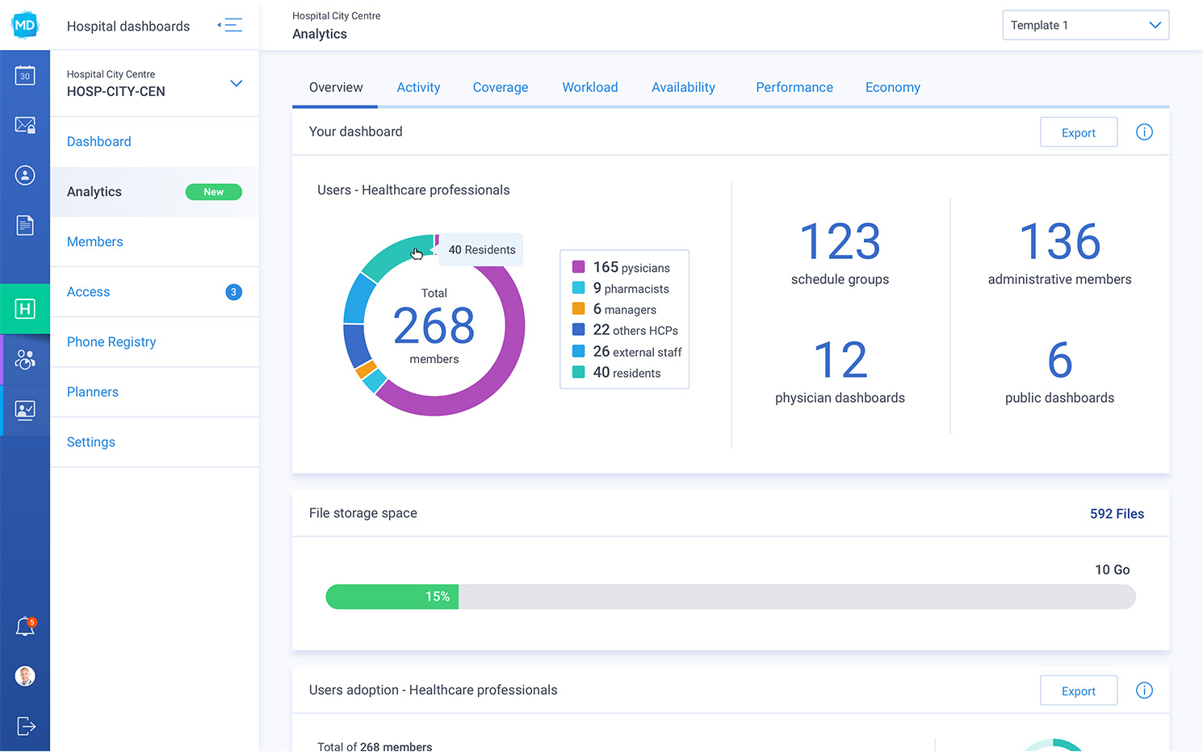The image size is (1203, 752).
Task: Select the hospital H icon
Action: point(25,308)
